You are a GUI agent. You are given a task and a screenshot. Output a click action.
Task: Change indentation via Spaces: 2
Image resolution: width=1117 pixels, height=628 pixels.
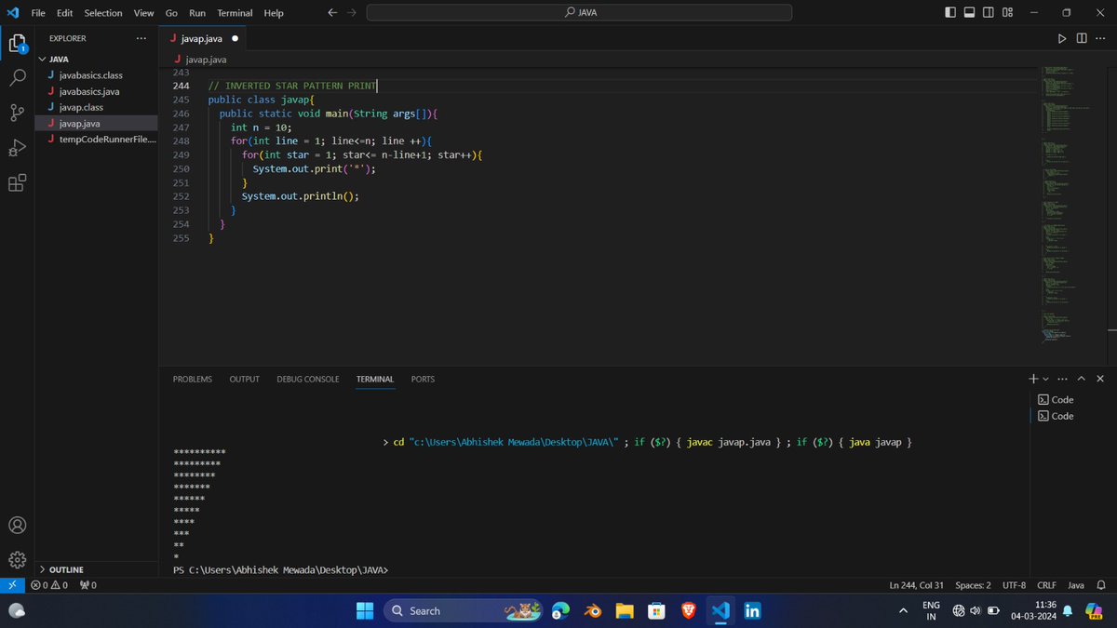pos(973,585)
